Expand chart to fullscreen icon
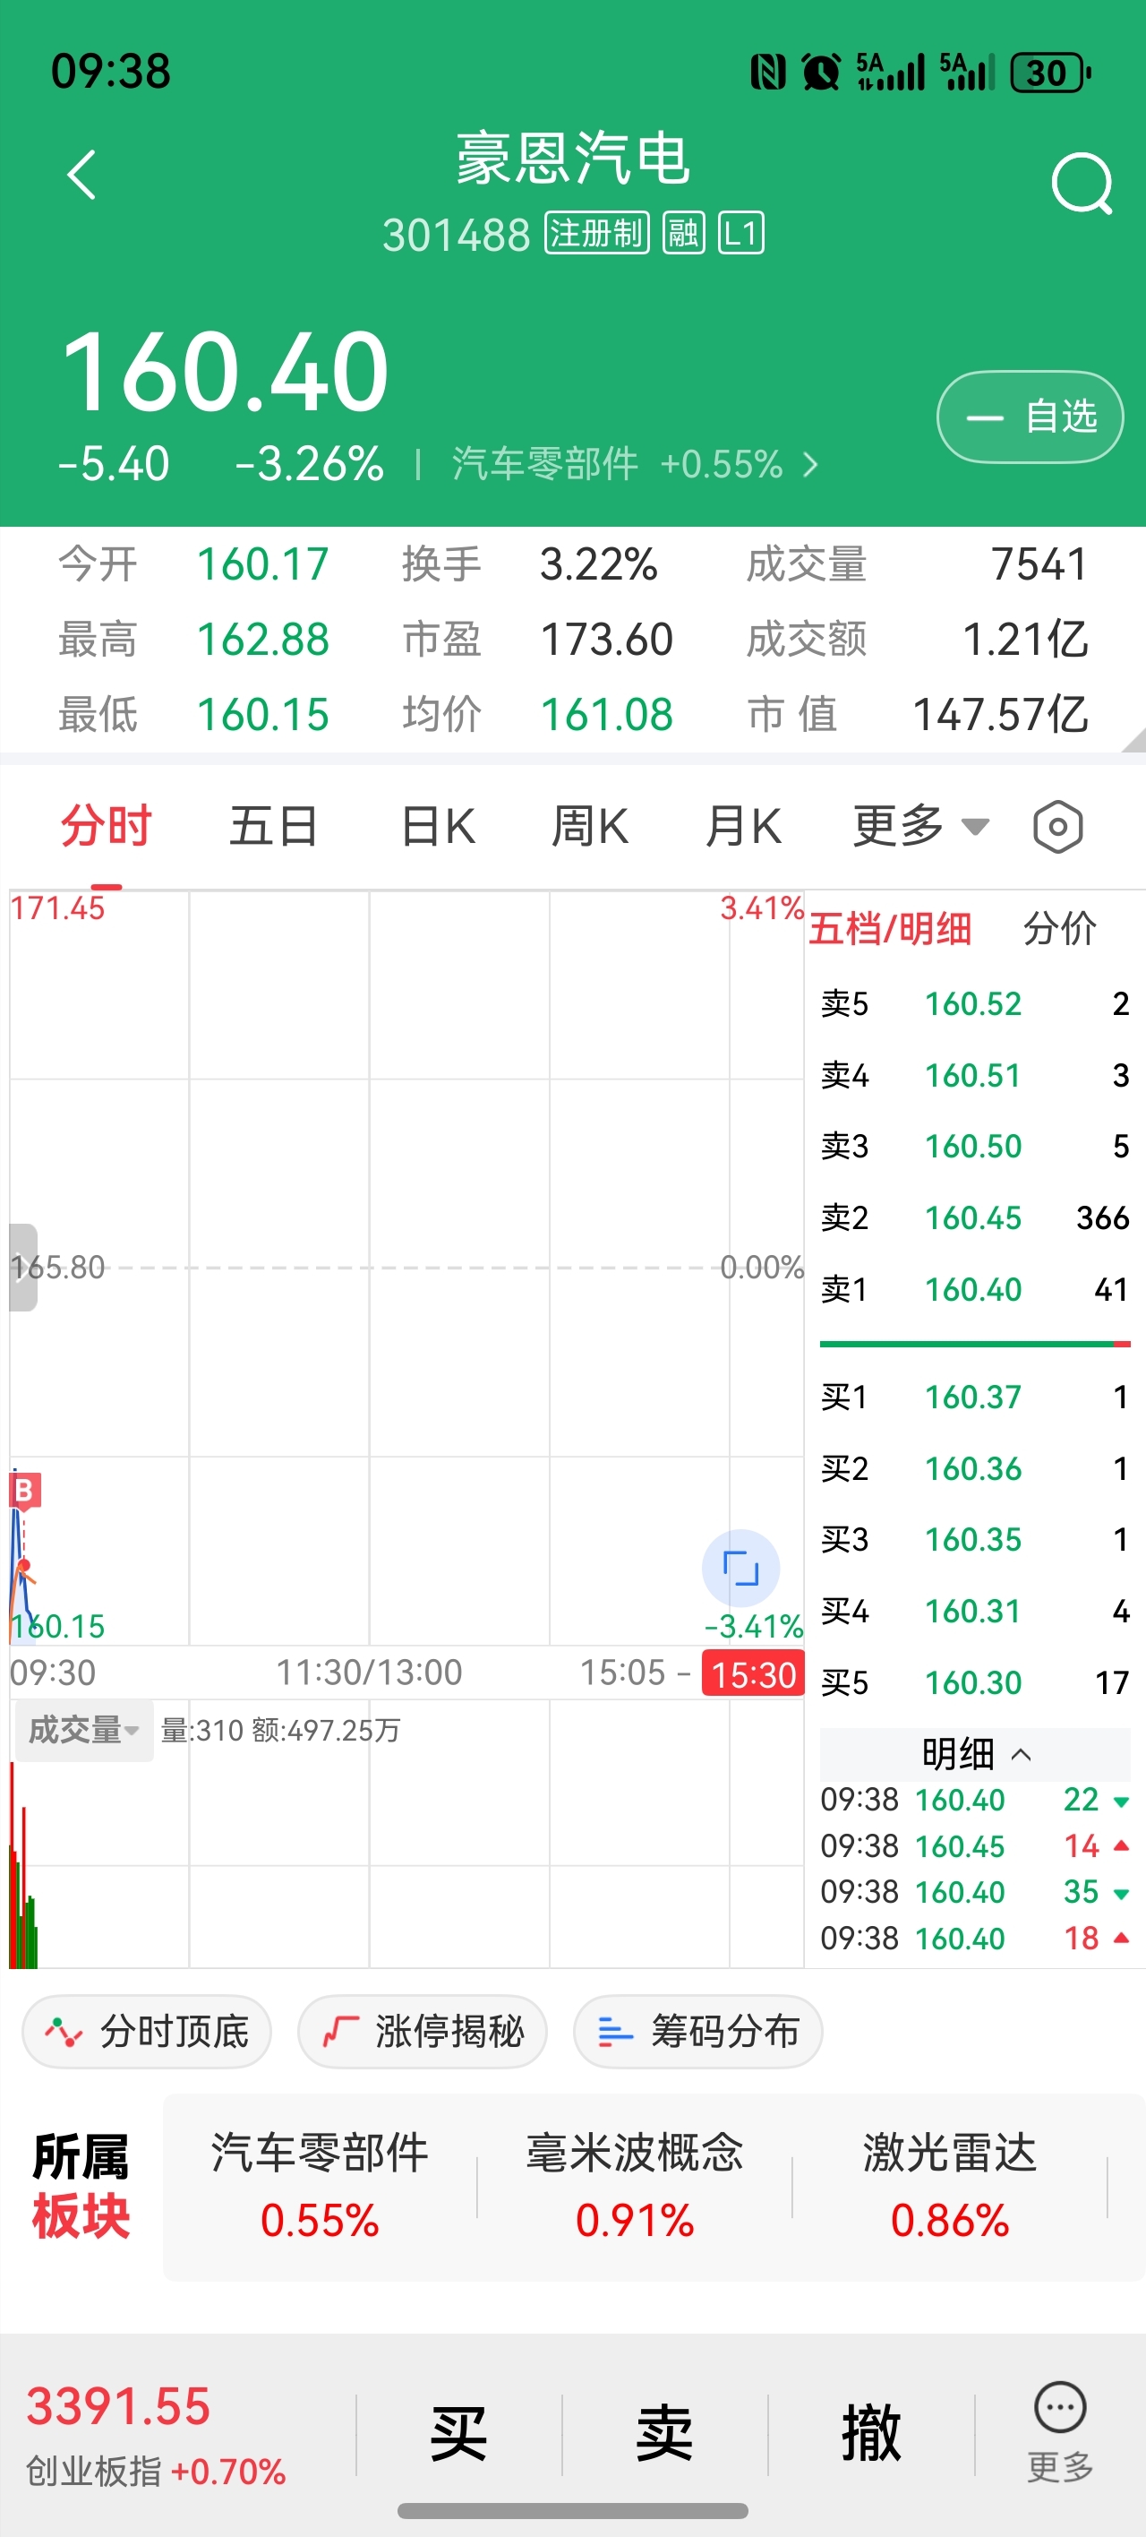The width and height of the screenshot is (1146, 2537). (740, 1568)
